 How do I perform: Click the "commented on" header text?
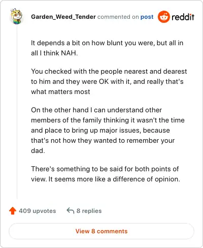118,17
